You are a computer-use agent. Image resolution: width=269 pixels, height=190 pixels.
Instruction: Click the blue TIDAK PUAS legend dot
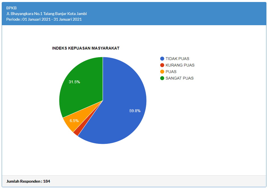point(162,59)
